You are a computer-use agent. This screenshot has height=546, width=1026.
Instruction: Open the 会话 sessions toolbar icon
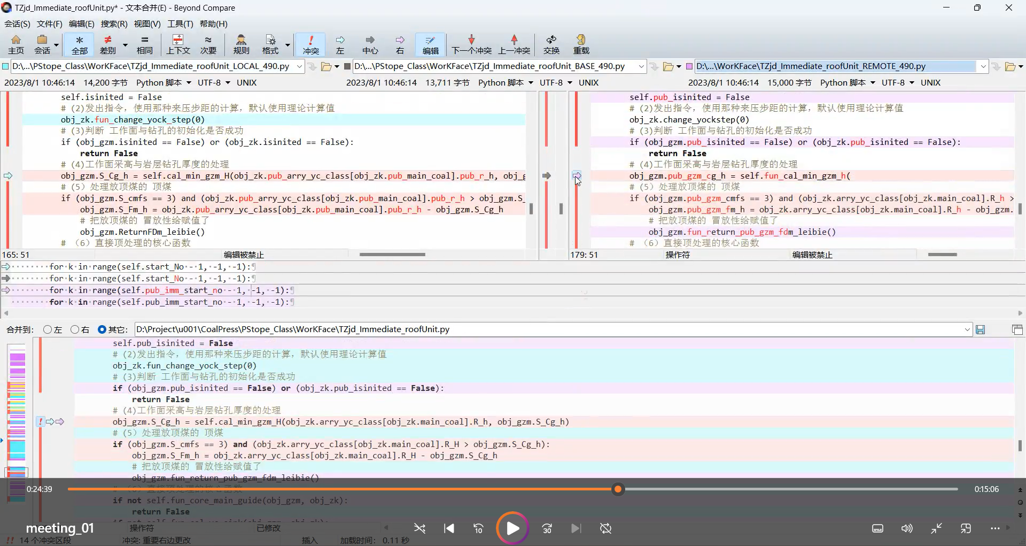42,44
